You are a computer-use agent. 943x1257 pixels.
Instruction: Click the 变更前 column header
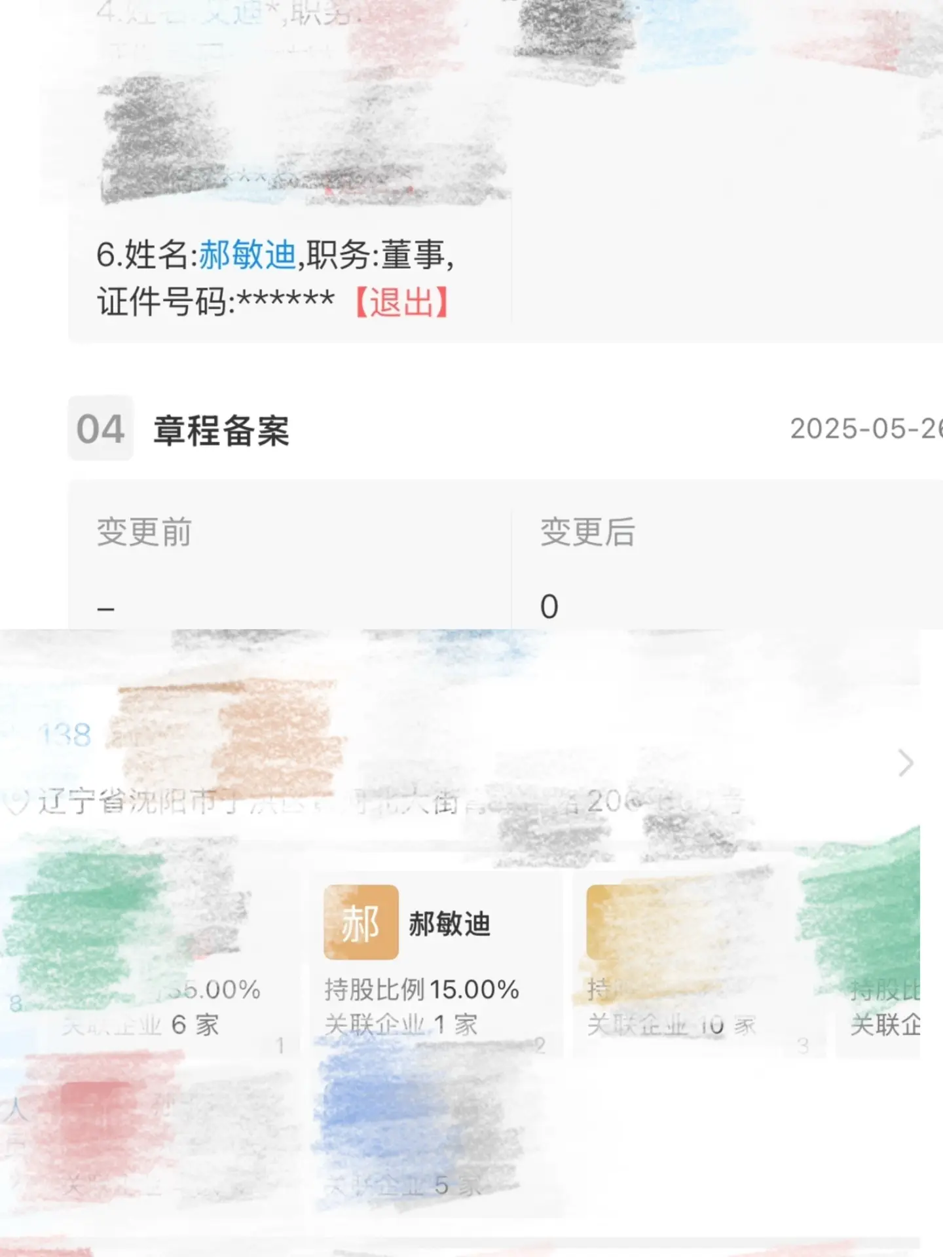tap(144, 531)
